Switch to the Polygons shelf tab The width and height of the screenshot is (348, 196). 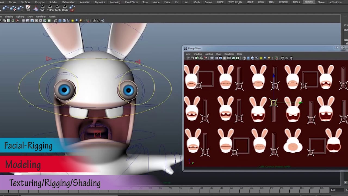(x=40, y=2)
